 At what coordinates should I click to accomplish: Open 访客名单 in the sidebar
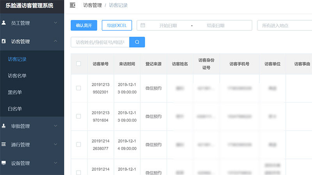[x=17, y=76]
